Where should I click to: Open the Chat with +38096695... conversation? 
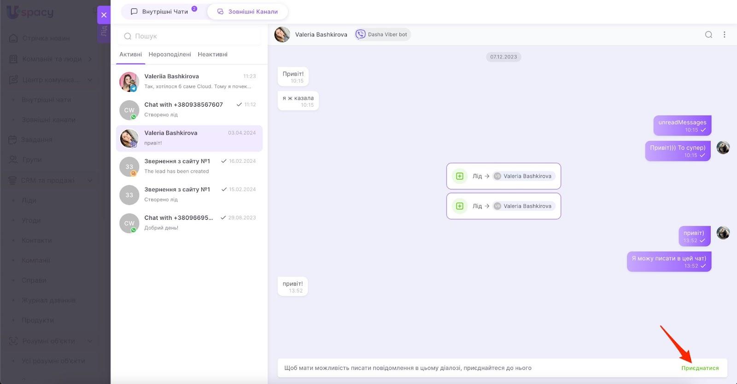[189, 223]
